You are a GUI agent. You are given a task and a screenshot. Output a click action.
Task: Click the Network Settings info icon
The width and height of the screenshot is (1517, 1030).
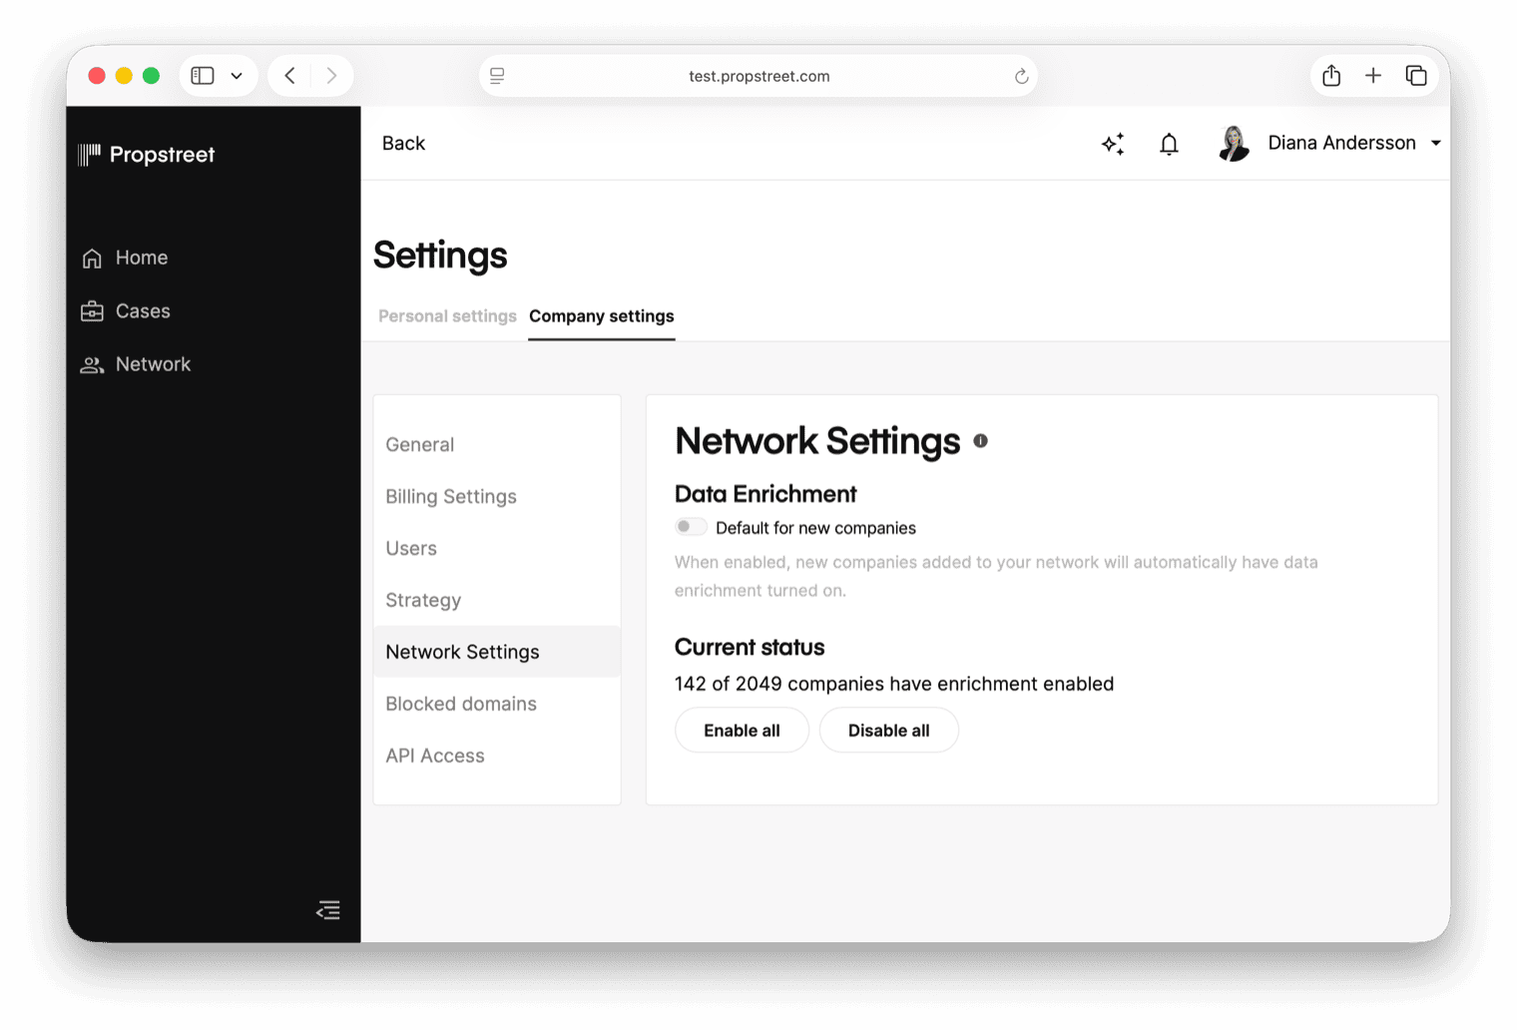pos(980,441)
